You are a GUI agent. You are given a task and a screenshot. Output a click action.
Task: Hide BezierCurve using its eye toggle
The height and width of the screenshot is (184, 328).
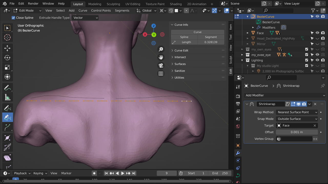tap(317, 16)
